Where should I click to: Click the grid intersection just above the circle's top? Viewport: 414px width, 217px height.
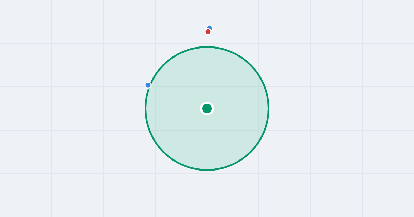(x=207, y=43)
